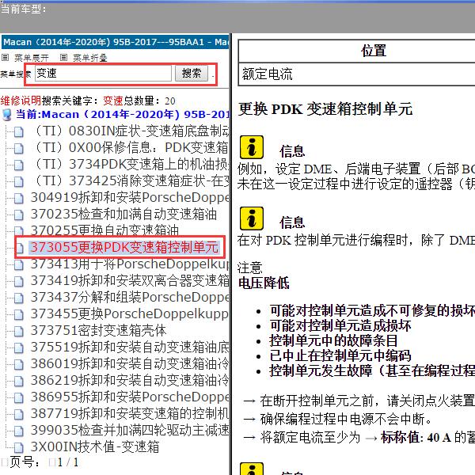Click document icon next to 373751密封变速箱壳体
Viewport: 475px width, 475px height.
point(19,332)
